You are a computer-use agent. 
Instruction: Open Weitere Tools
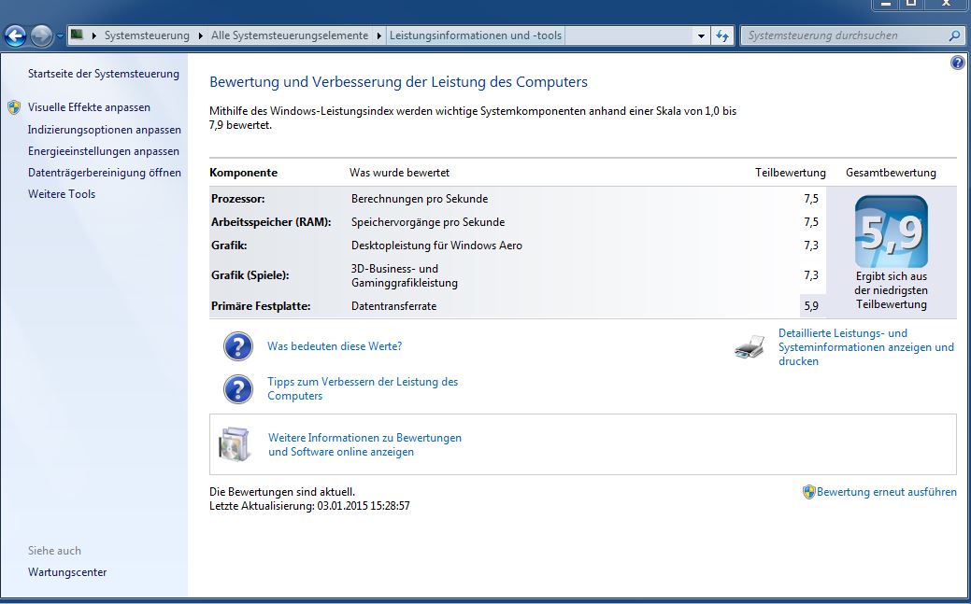coord(62,194)
